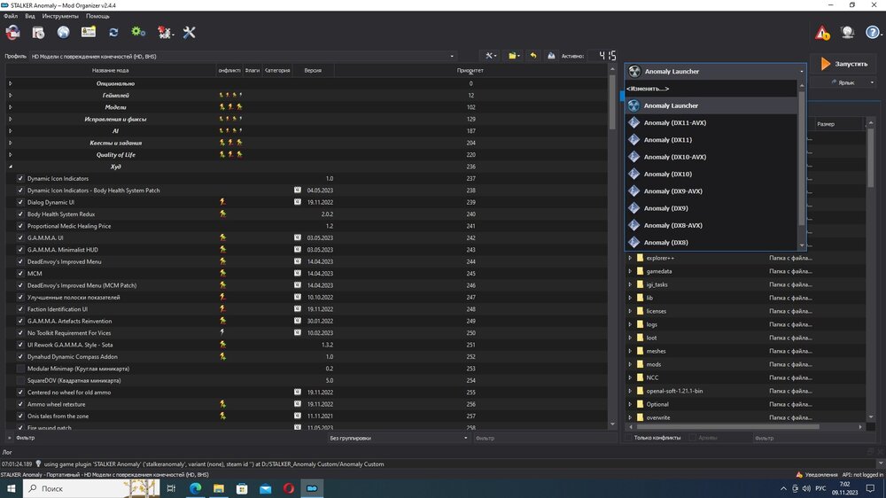Open File Explorer from the taskbar

219,488
